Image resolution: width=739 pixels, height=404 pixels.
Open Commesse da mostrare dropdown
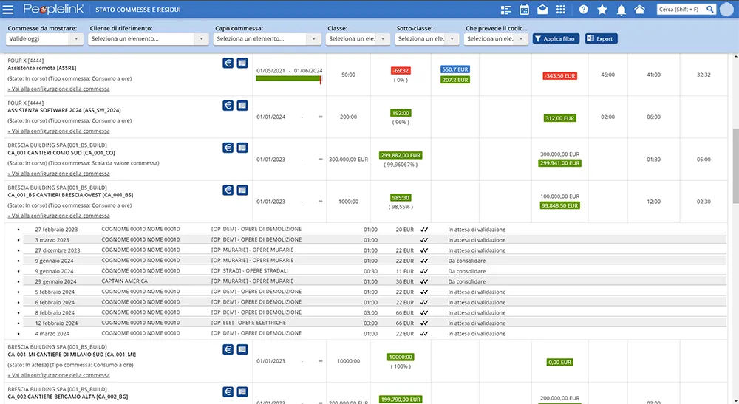point(44,39)
